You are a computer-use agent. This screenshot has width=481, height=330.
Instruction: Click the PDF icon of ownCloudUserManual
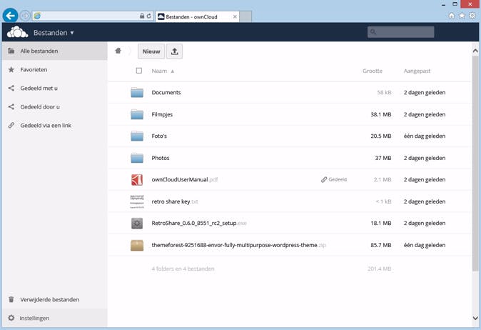tap(137, 180)
